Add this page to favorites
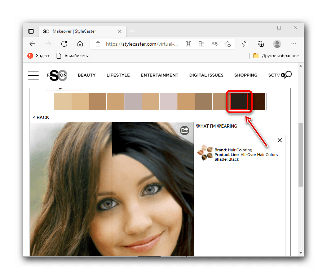 click(227, 44)
